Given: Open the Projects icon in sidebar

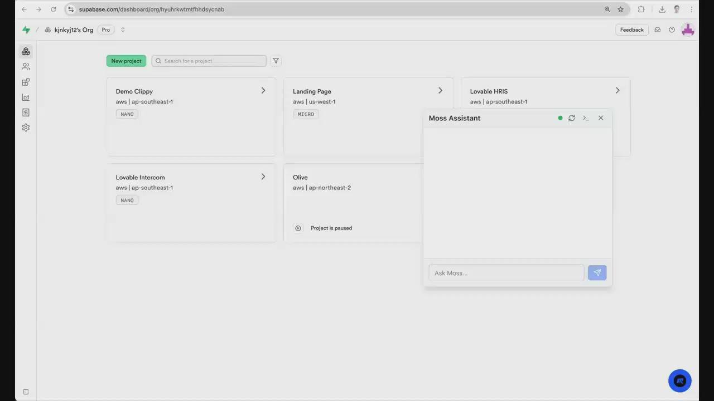Looking at the screenshot, I should 26,51.
